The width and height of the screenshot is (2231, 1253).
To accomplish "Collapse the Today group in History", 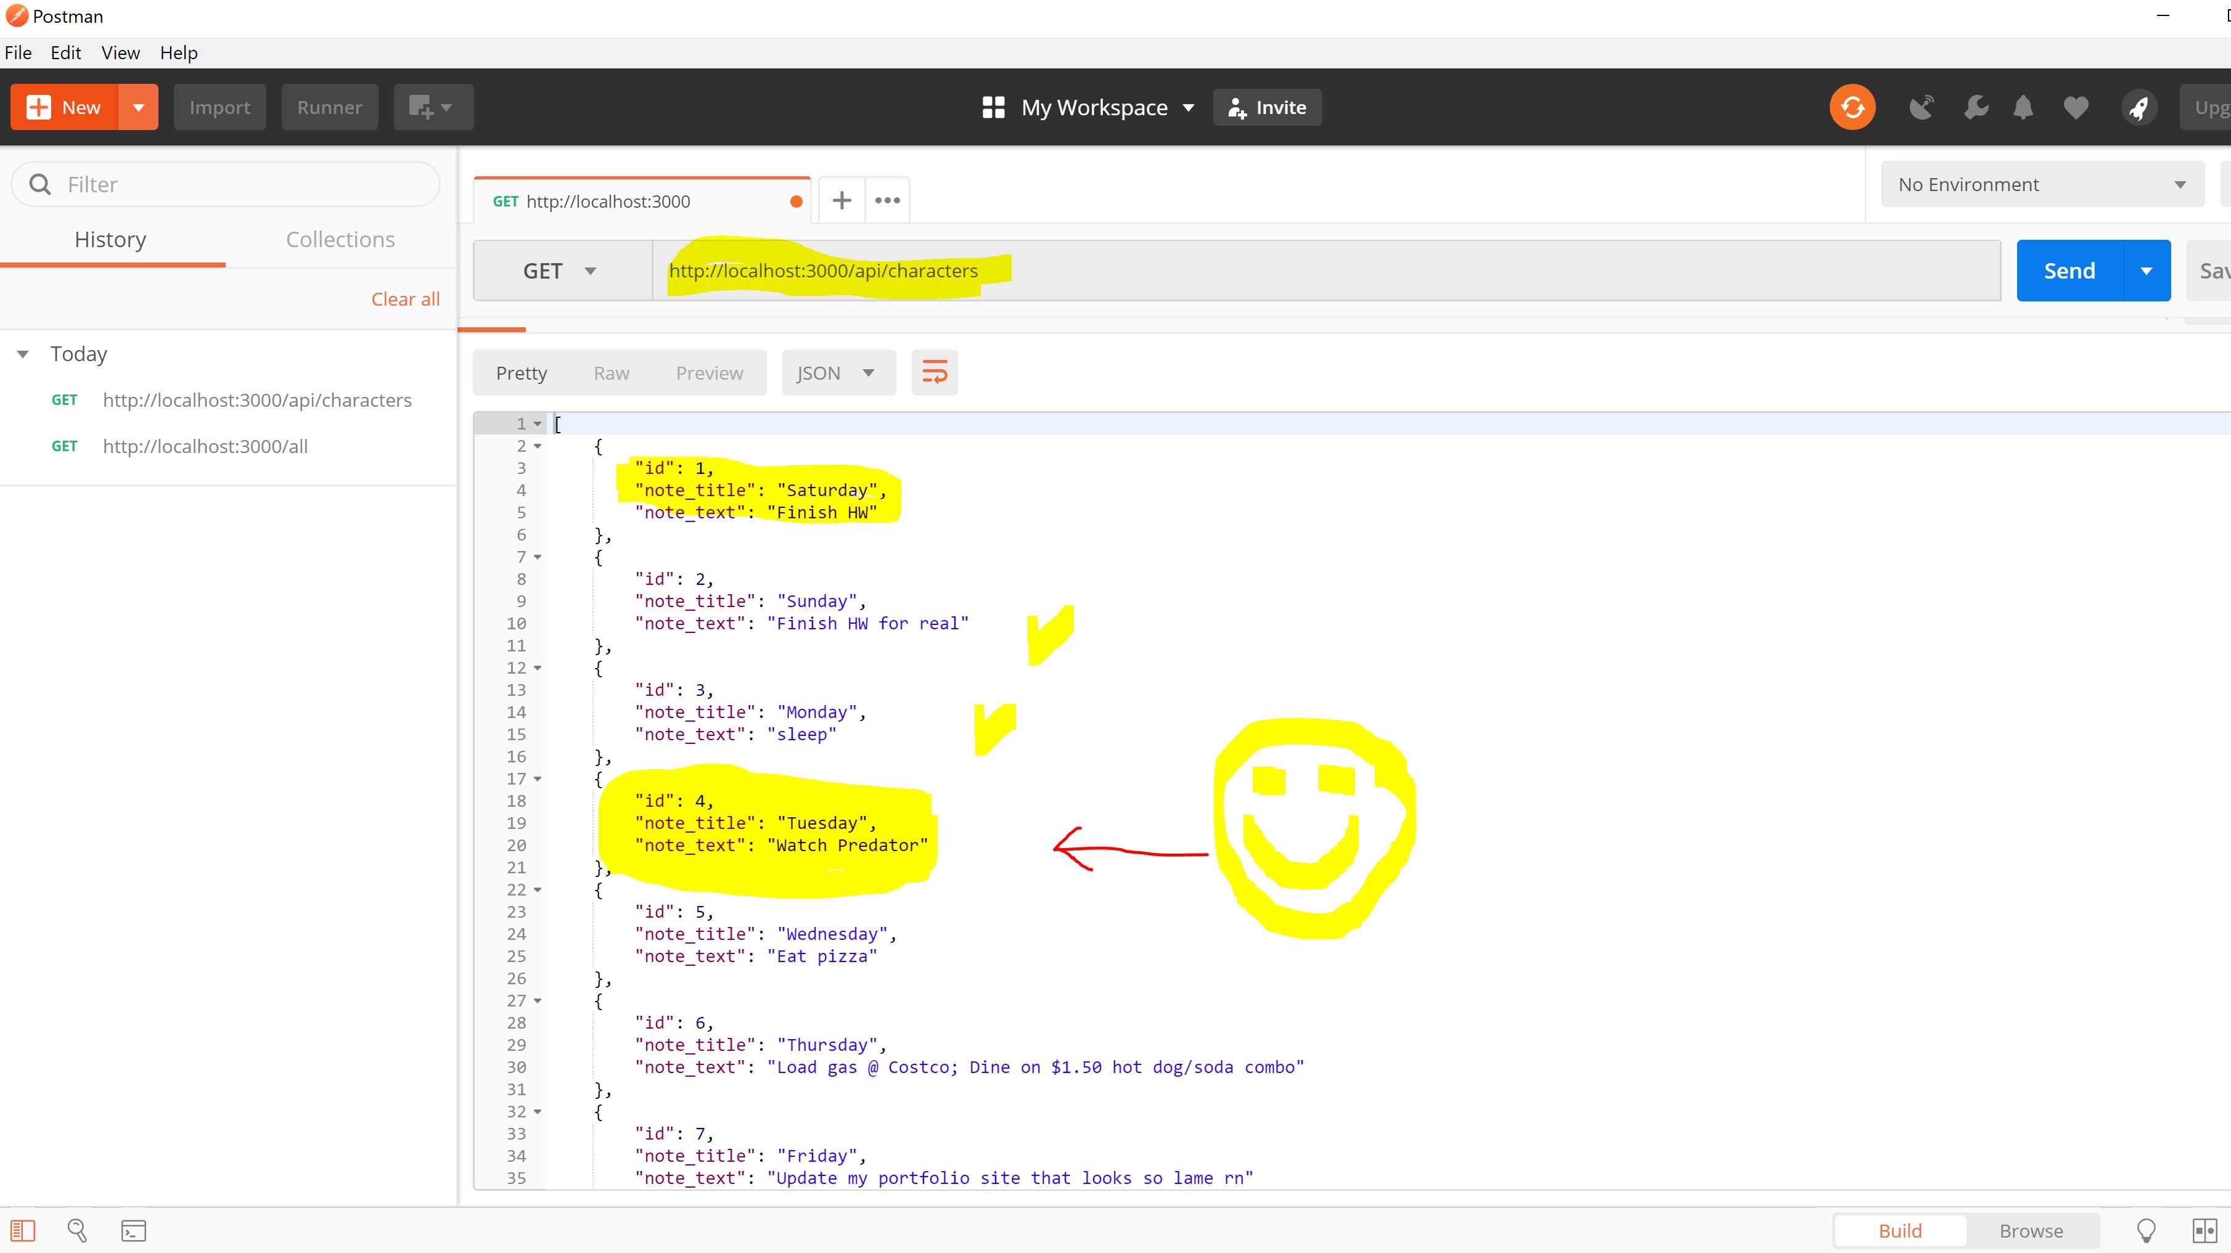I will tap(22, 353).
